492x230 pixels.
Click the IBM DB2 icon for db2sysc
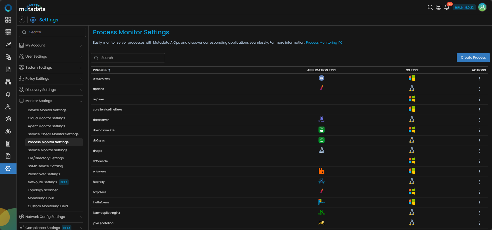322,140
